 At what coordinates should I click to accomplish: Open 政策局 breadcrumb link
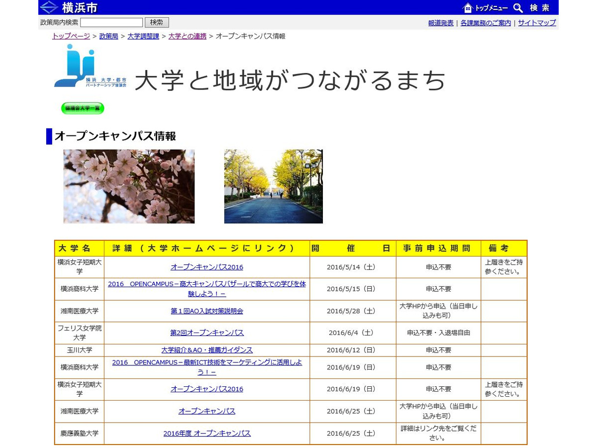pyautogui.click(x=108, y=36)
